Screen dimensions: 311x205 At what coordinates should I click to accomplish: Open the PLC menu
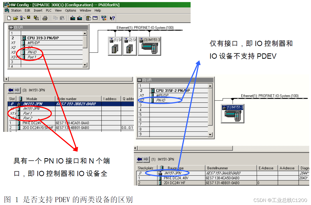(x=48, y=10)
